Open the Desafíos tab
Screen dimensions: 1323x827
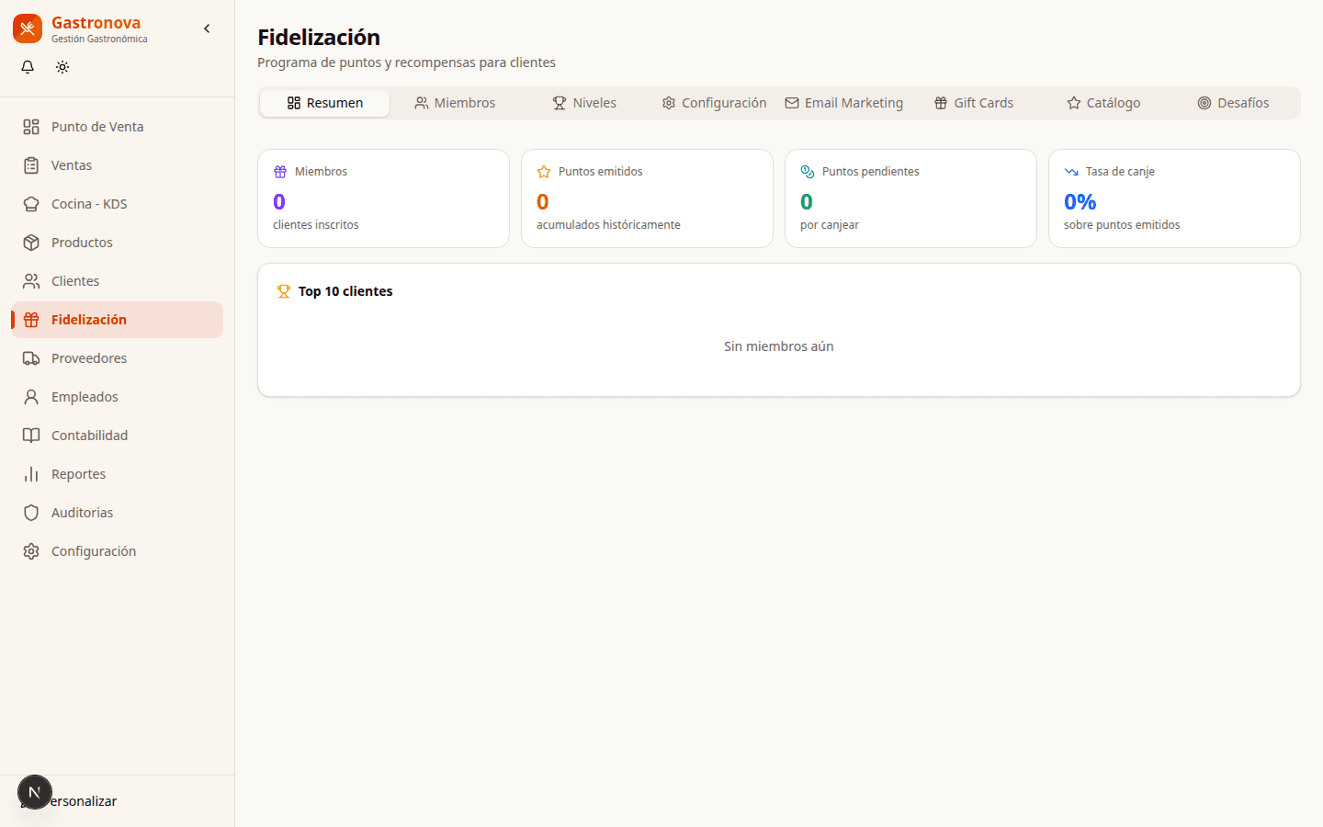click(x=1232, y=103)
